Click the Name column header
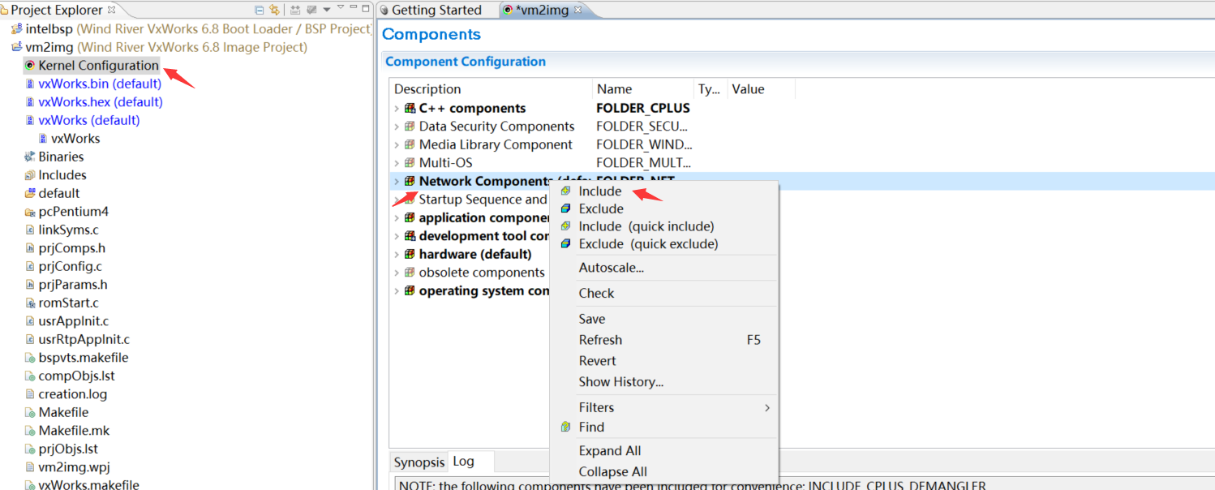 point(643,89)
